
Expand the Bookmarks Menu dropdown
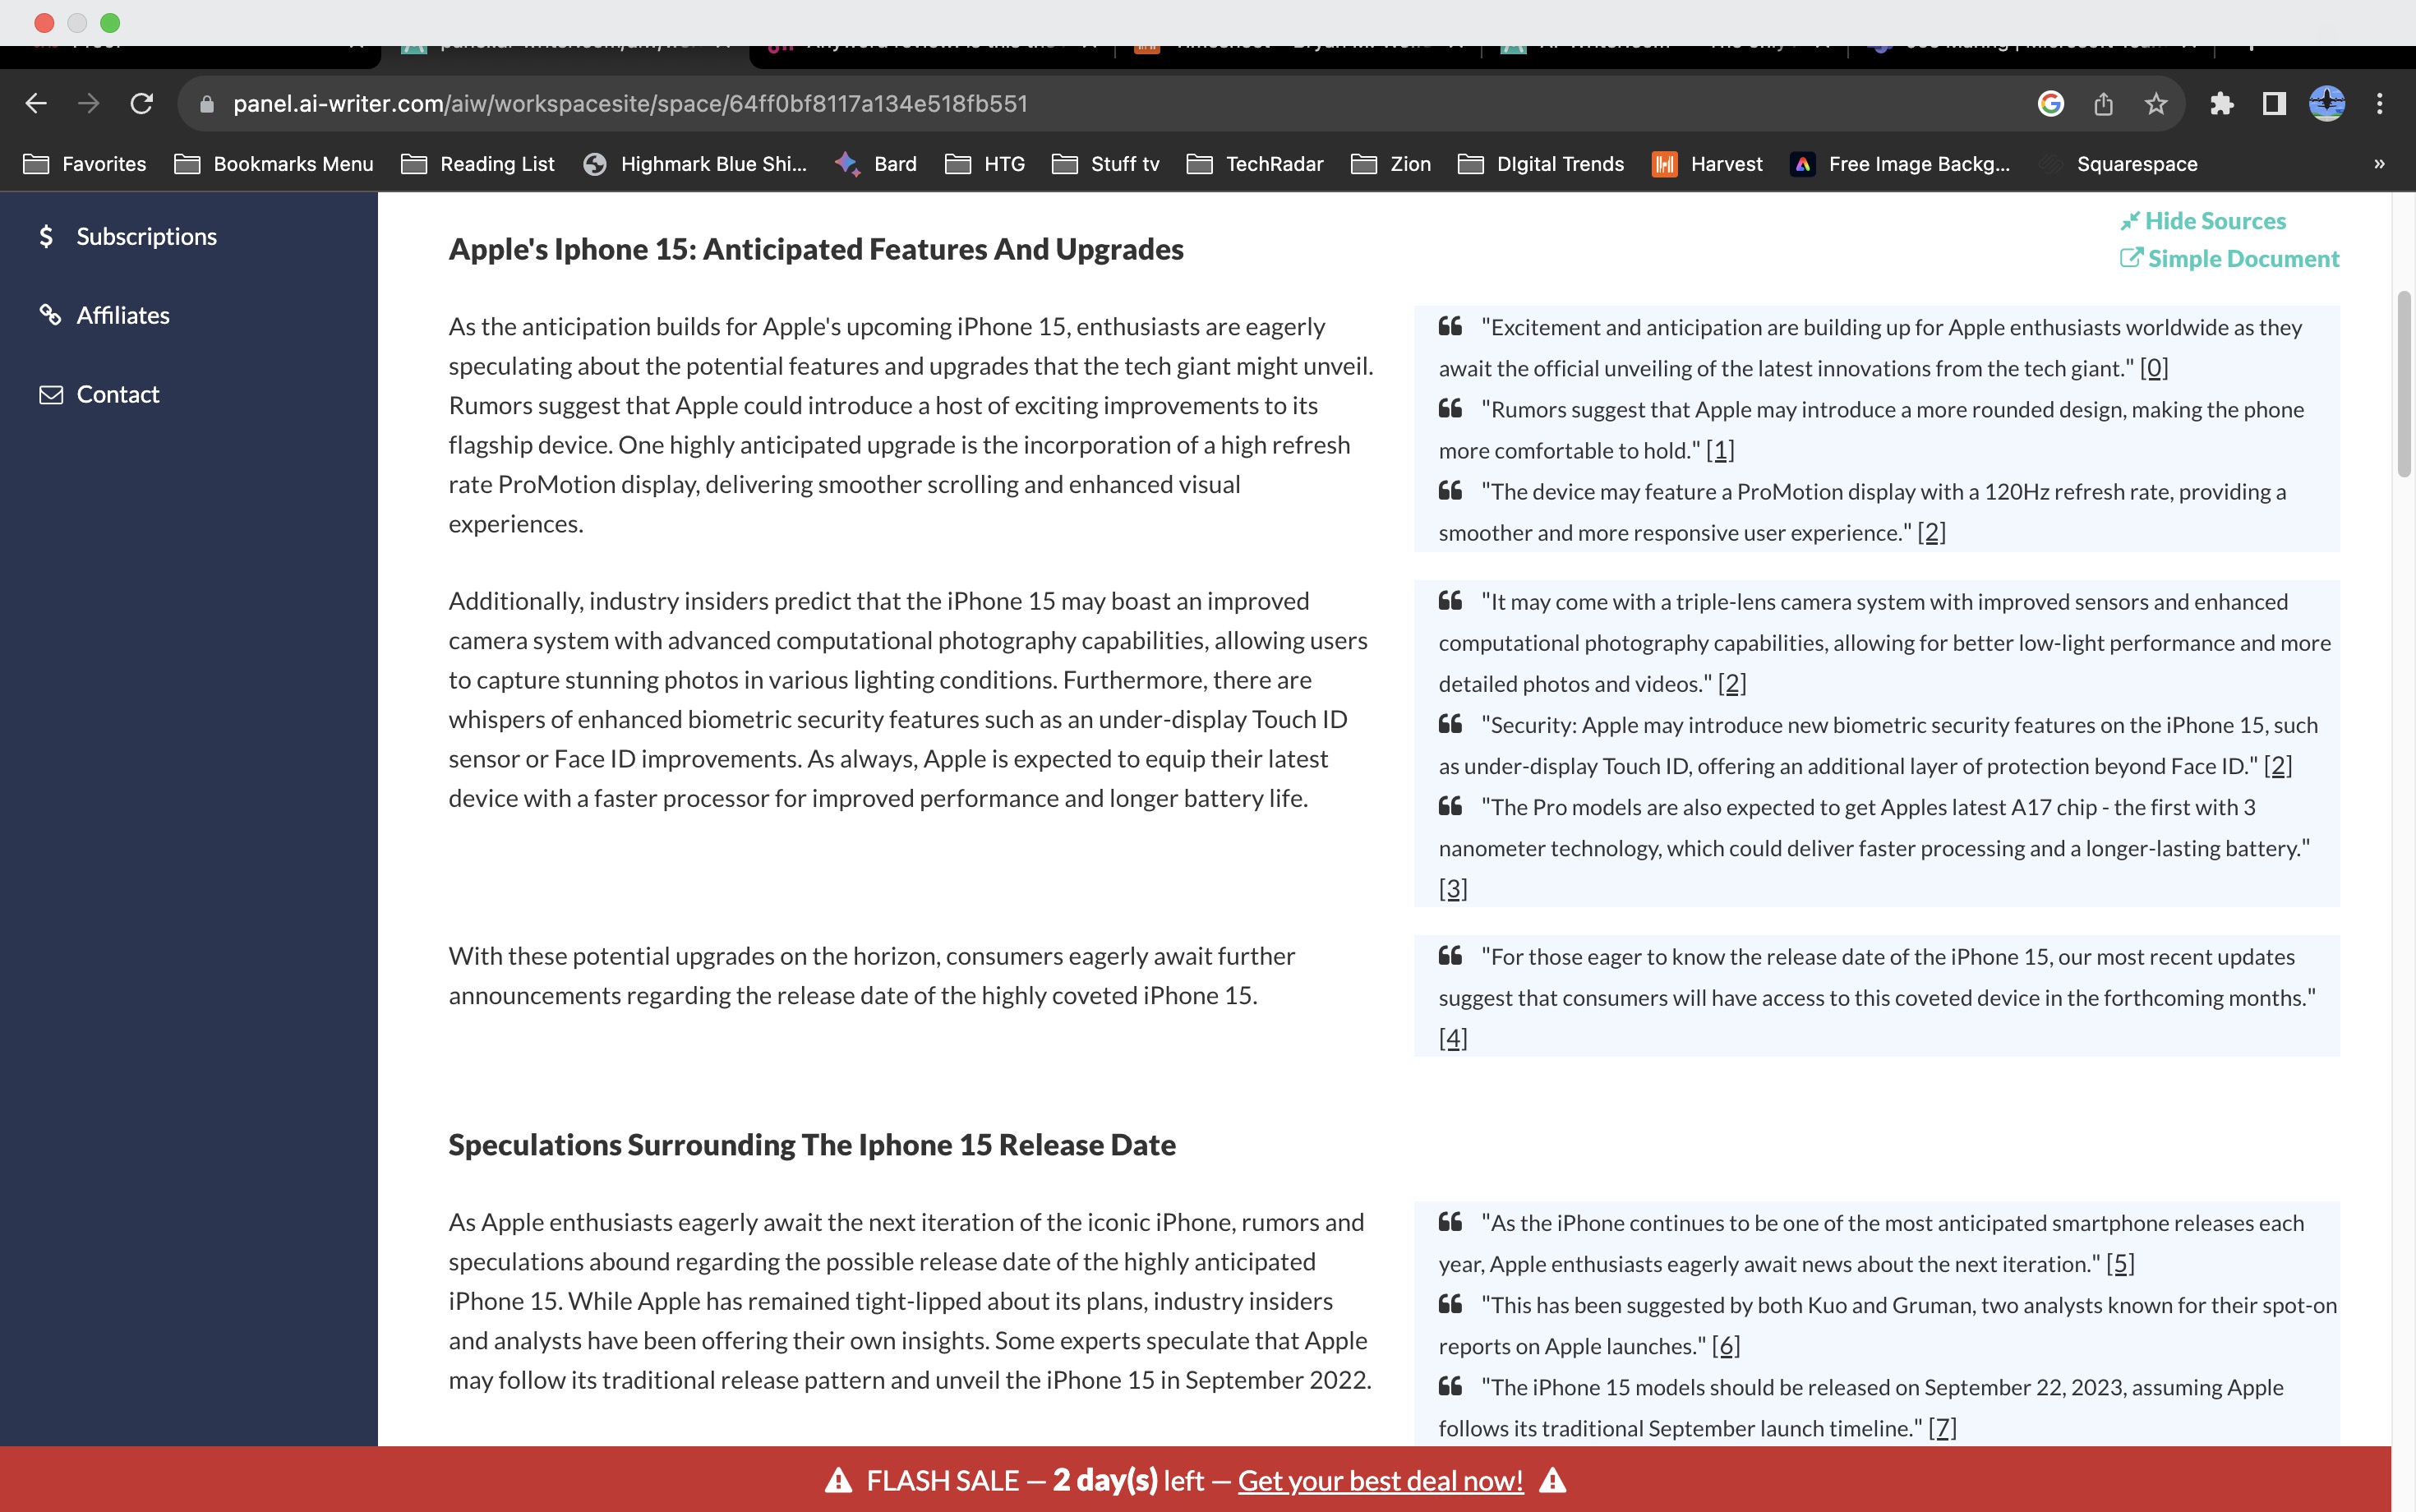[x=293, y=164]
